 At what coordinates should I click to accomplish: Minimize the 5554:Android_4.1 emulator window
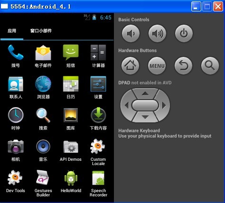(x=196, y=7)
